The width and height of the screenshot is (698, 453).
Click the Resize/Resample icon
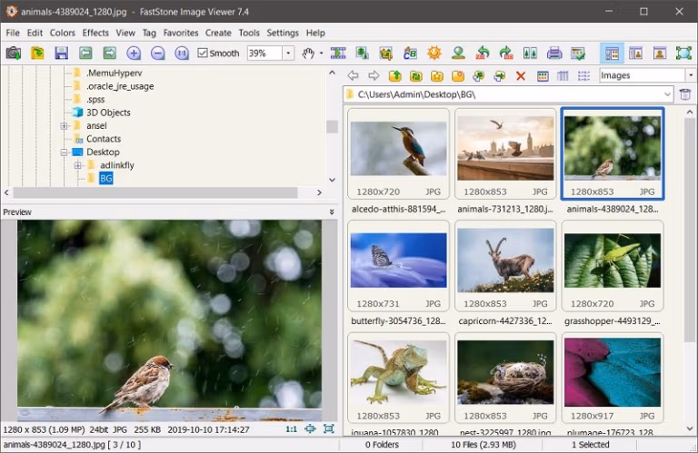[x=363, y=54]
